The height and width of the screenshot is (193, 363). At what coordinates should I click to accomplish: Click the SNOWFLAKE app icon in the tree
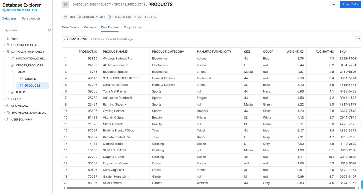(8, 106)
